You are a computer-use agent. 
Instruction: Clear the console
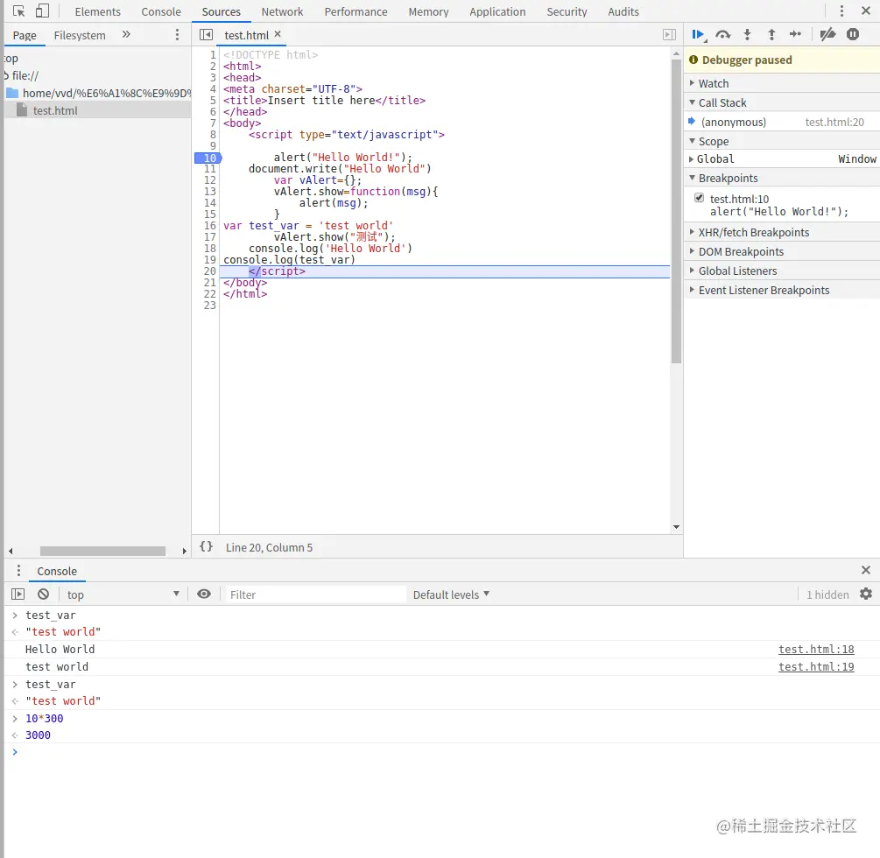pos(43,594)
